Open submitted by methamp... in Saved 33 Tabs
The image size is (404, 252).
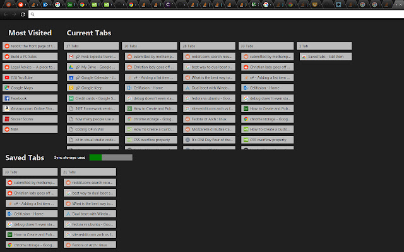pos(32,183)
